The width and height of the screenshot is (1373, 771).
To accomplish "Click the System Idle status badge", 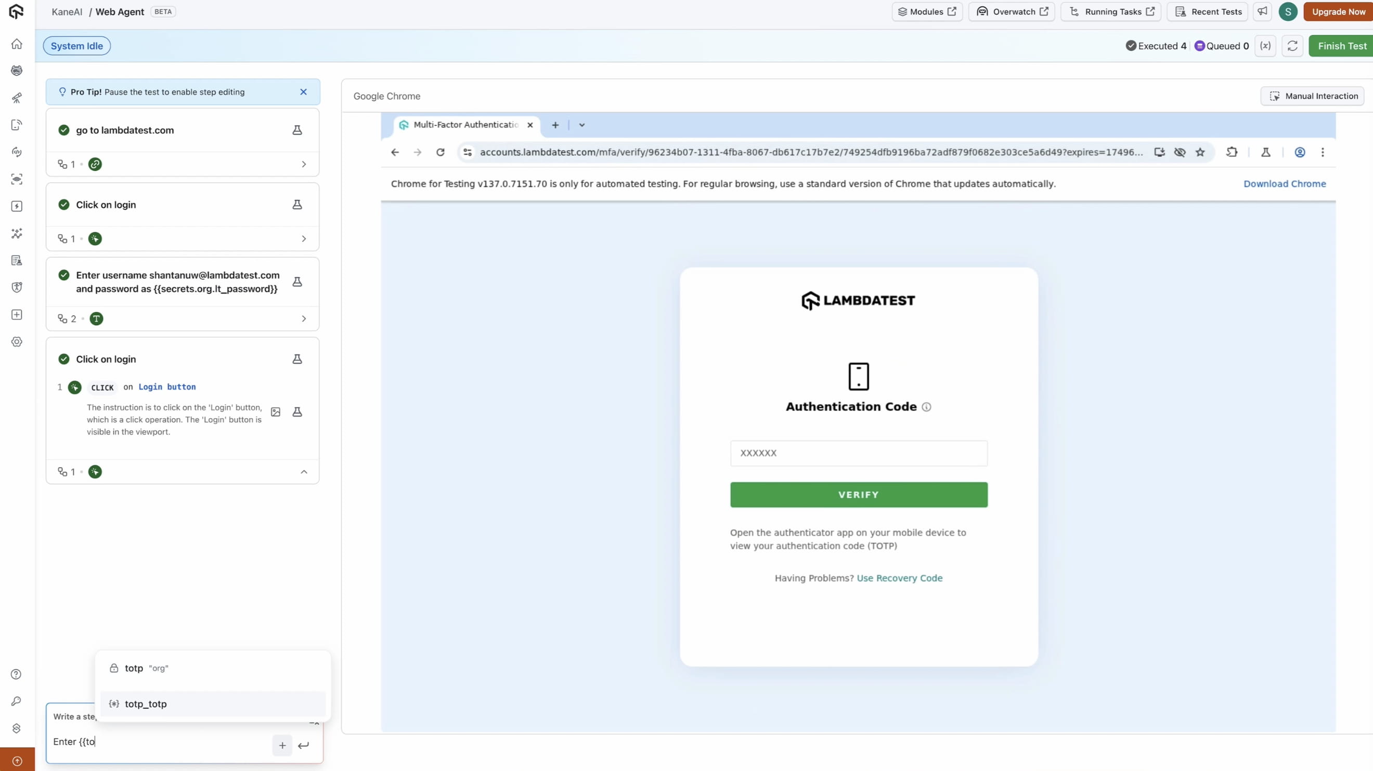I will click(x=77, y=46).
